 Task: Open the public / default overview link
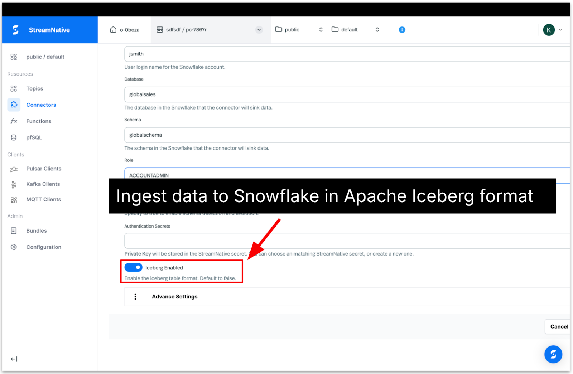coord(45,57)
